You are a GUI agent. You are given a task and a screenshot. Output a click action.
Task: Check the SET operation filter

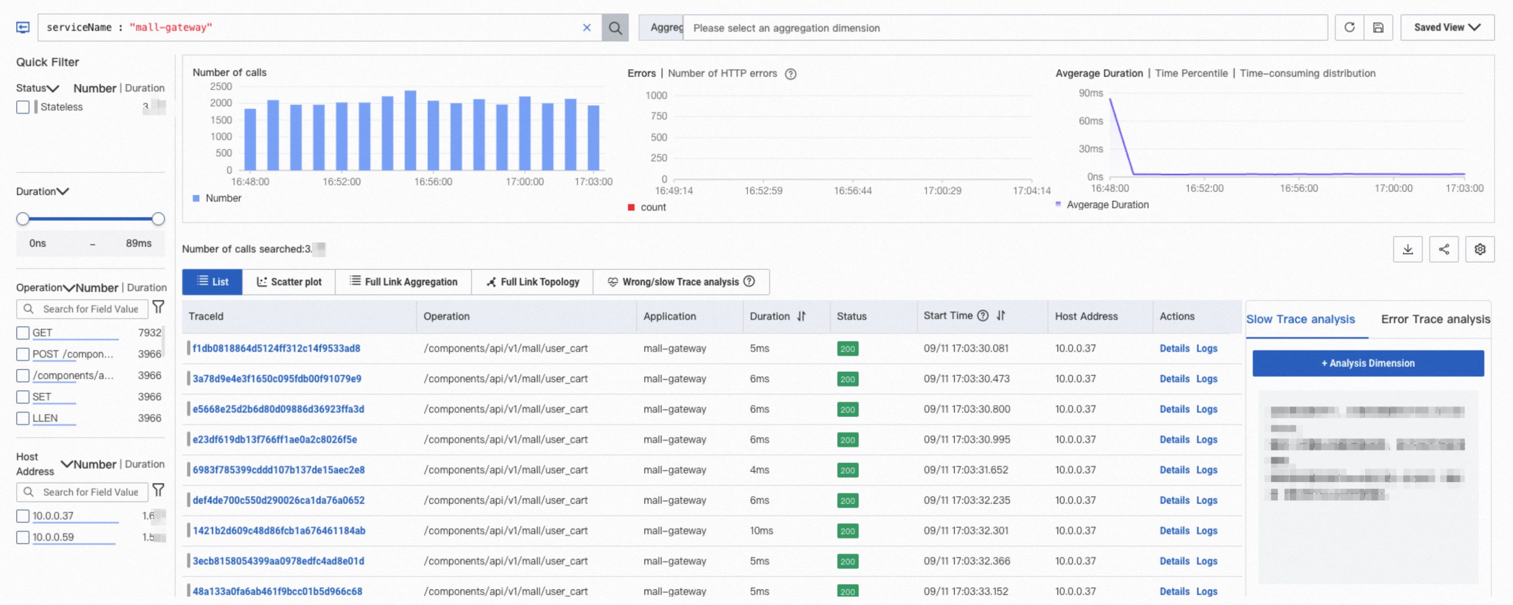click(x=23, y=397)
